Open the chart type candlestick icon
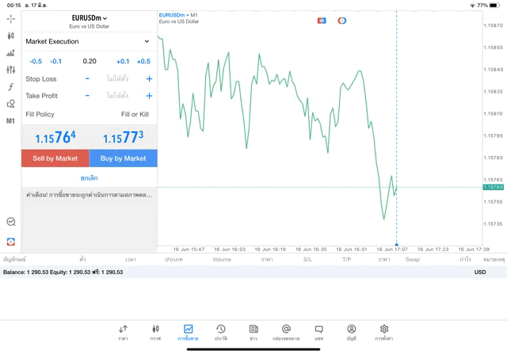 (x=10, y=36)
